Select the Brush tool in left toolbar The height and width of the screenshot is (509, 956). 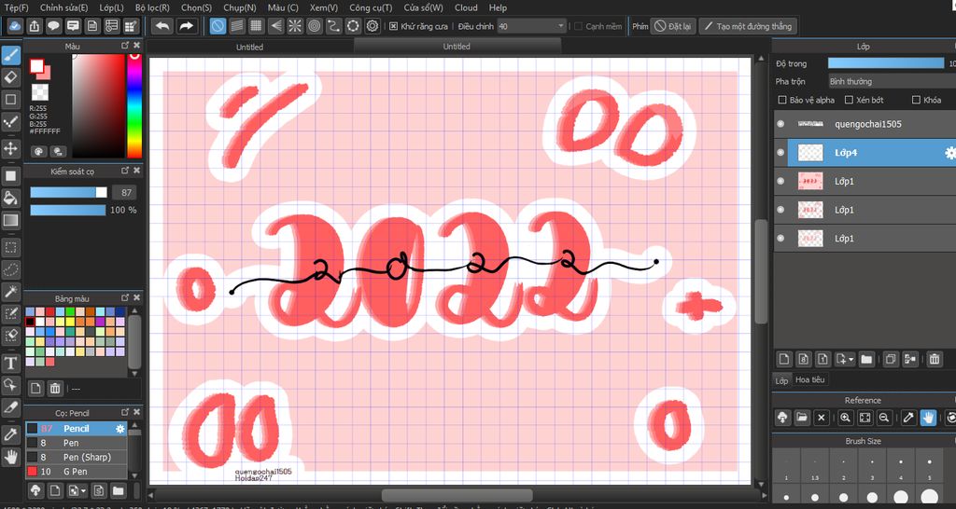(11, 55)
